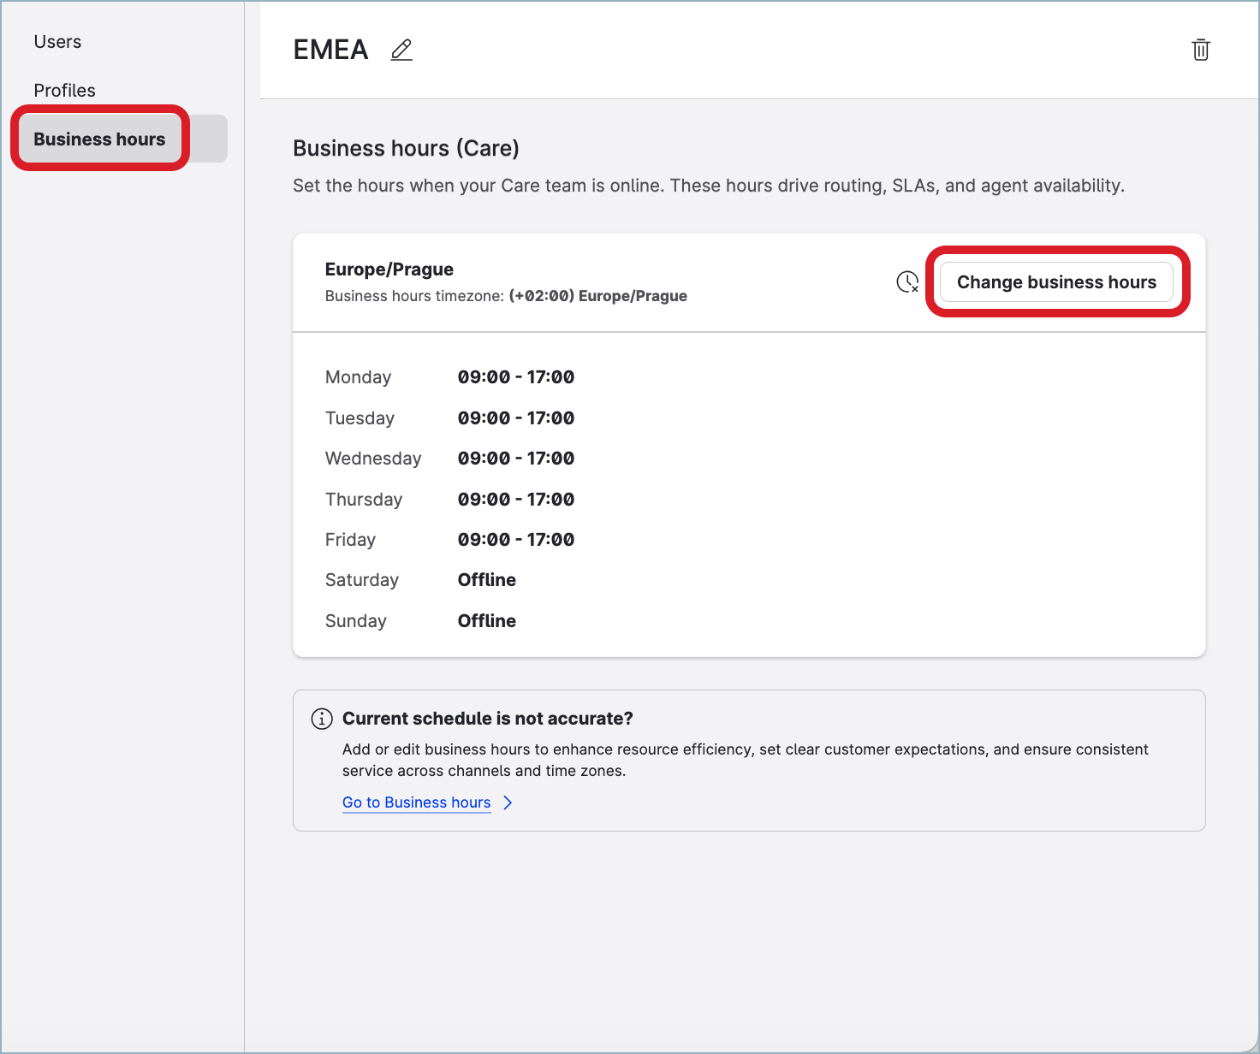Select the Business hours timezone text line

[x=506, y=296]
